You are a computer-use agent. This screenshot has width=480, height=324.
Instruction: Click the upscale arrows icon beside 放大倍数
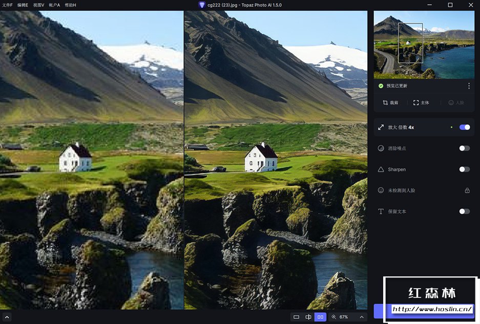tap(381, 127)
